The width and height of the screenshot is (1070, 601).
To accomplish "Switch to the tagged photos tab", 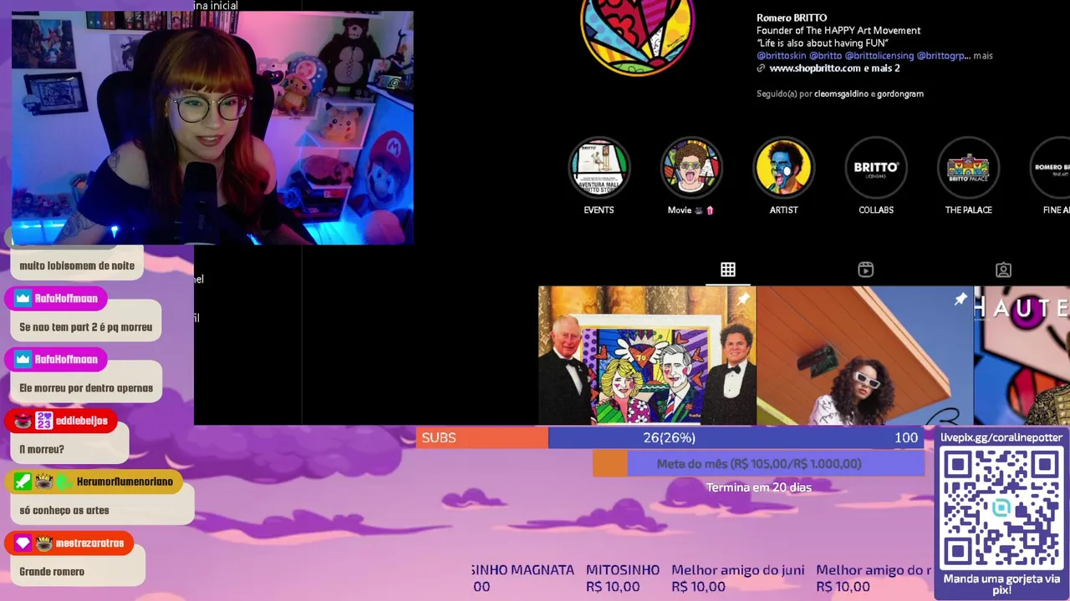I will tap(1003, 270).
